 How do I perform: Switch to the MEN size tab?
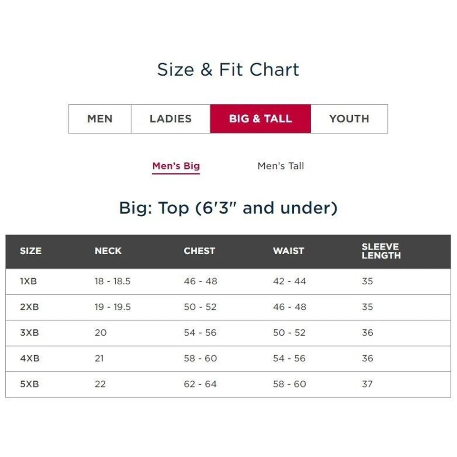[100, 119]
